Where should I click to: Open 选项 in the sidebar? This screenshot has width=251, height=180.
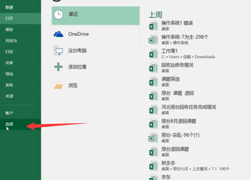(21, 124)
